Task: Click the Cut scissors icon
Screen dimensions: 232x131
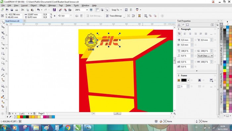Action: click(23, 10)
